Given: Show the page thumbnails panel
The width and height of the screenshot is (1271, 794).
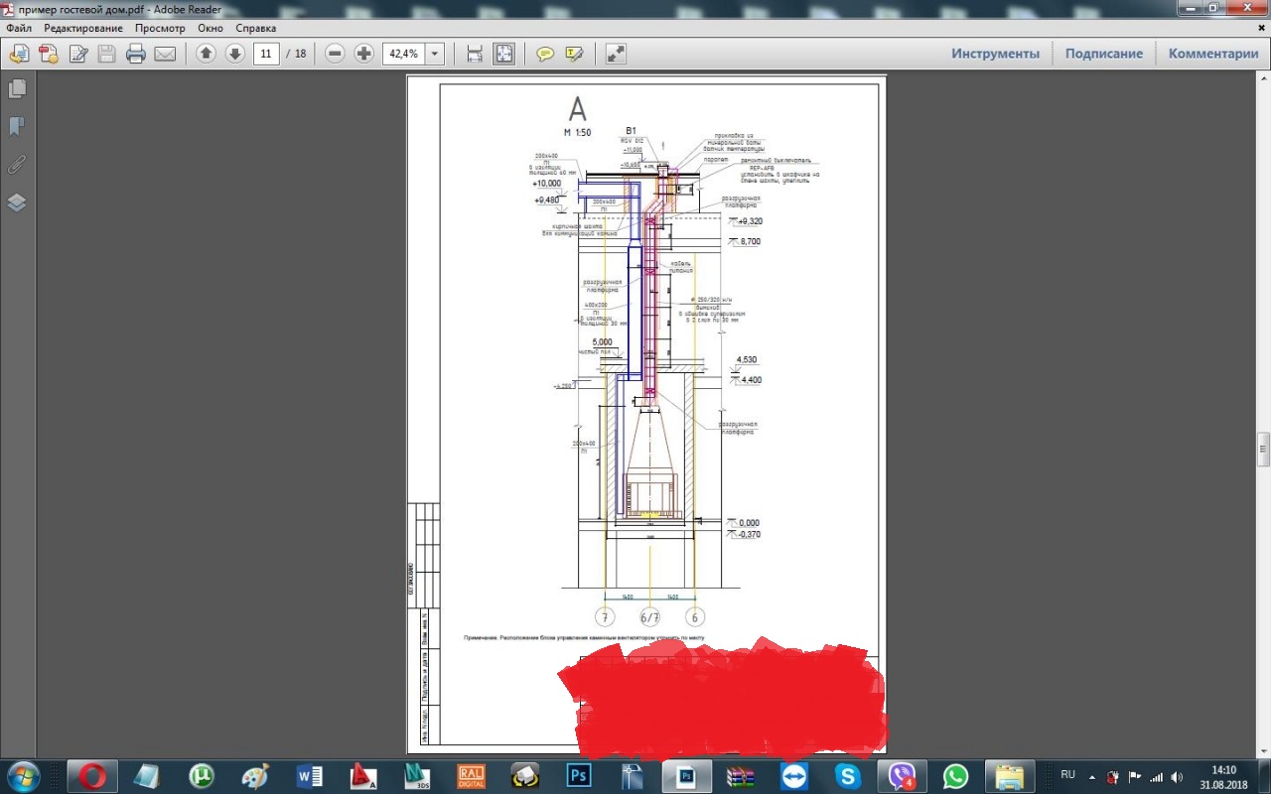Looking at the screenshot, I should pyautogui.click(x=17, y=89).
